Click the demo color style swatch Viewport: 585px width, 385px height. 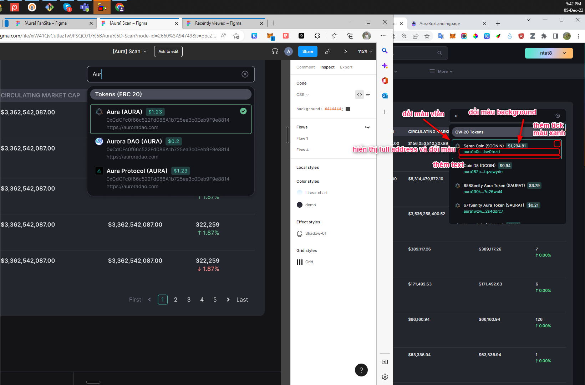coord(300,205)
